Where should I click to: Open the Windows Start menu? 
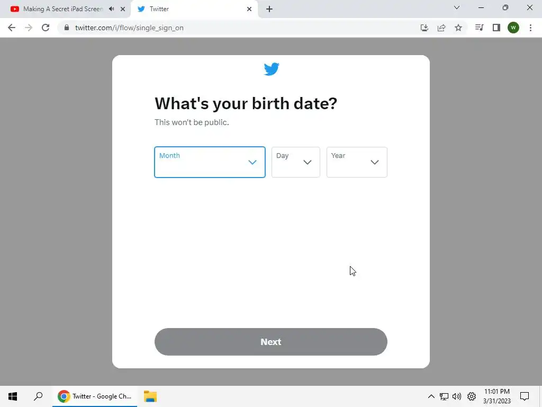pyautogui.click(x=13, y=396)
